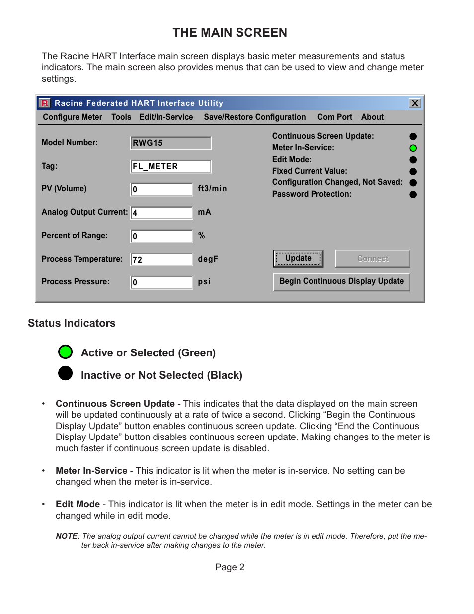The width and height of the screenshot is (474, 614).
Task: Click the 'Page 2' footer text
Action: click(x=230, y=567)
